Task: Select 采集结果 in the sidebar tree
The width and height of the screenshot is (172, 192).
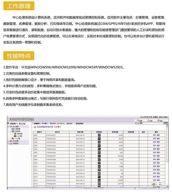Action: (19, 133)
